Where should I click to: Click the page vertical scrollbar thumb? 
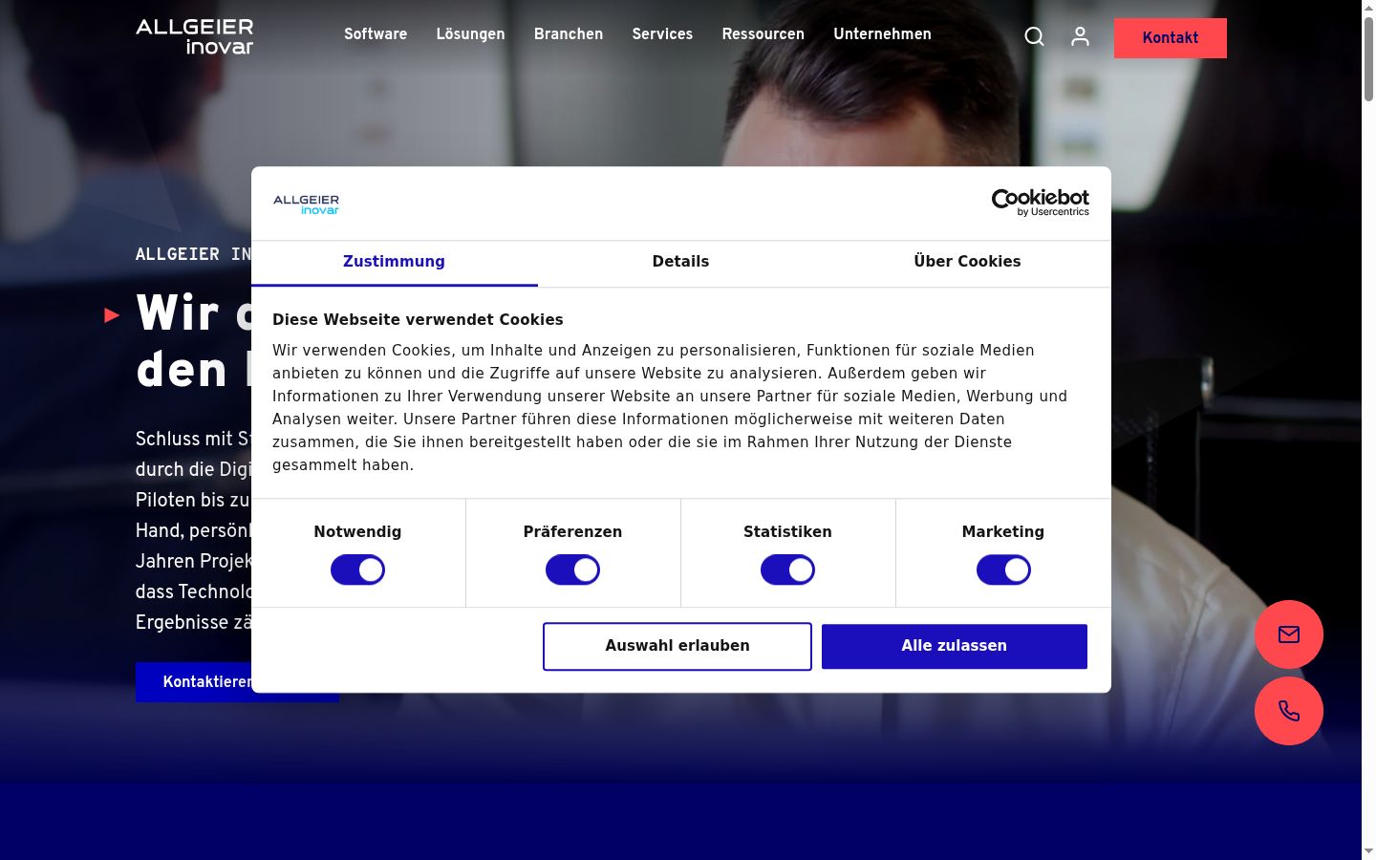1368,59
